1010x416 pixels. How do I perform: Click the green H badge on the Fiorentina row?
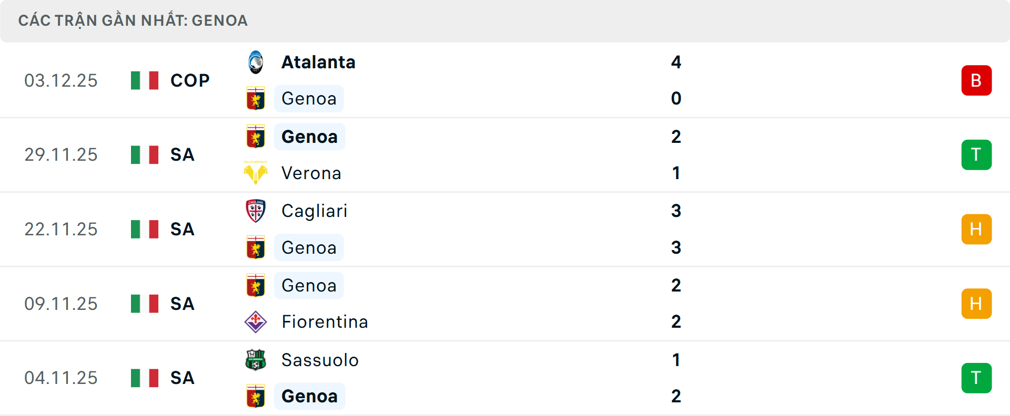[x=976, y=304]
